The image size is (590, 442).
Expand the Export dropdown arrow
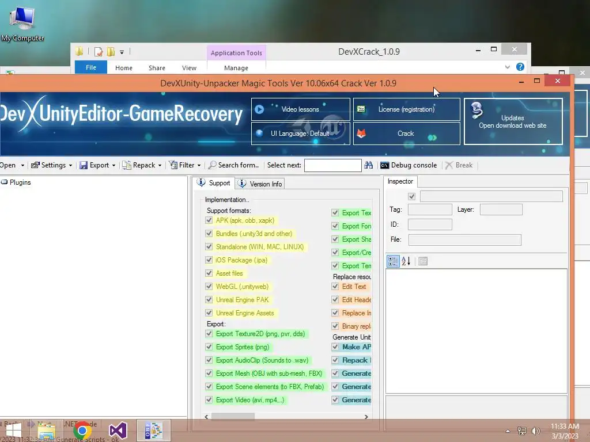[114, 165]
